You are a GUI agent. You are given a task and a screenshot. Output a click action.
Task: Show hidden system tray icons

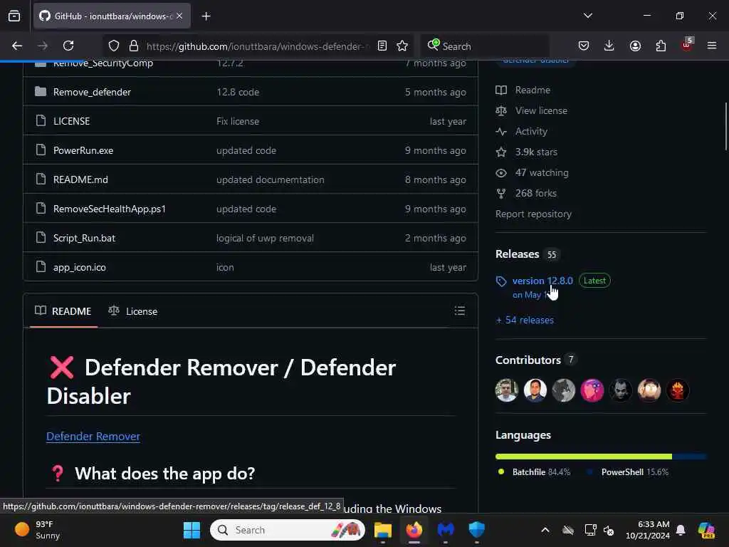click(545, 530)
